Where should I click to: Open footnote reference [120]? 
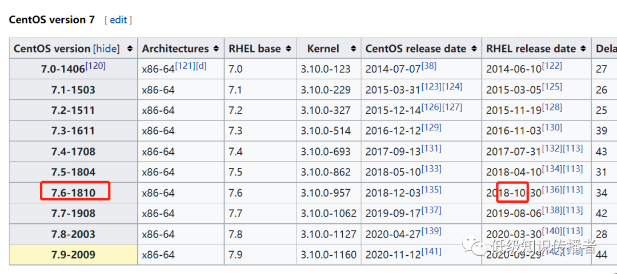(x=95, y=66)
